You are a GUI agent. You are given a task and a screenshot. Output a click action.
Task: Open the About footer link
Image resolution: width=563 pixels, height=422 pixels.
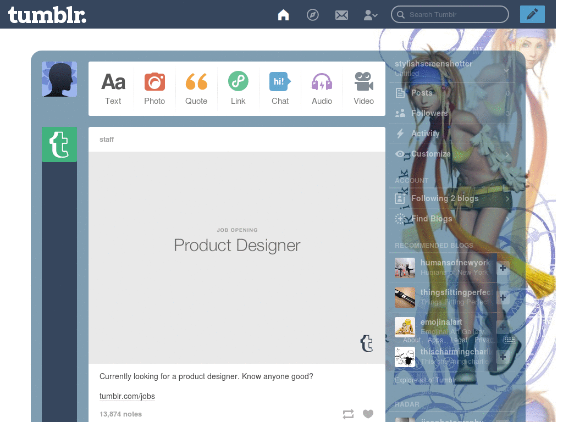pos(411,340)
